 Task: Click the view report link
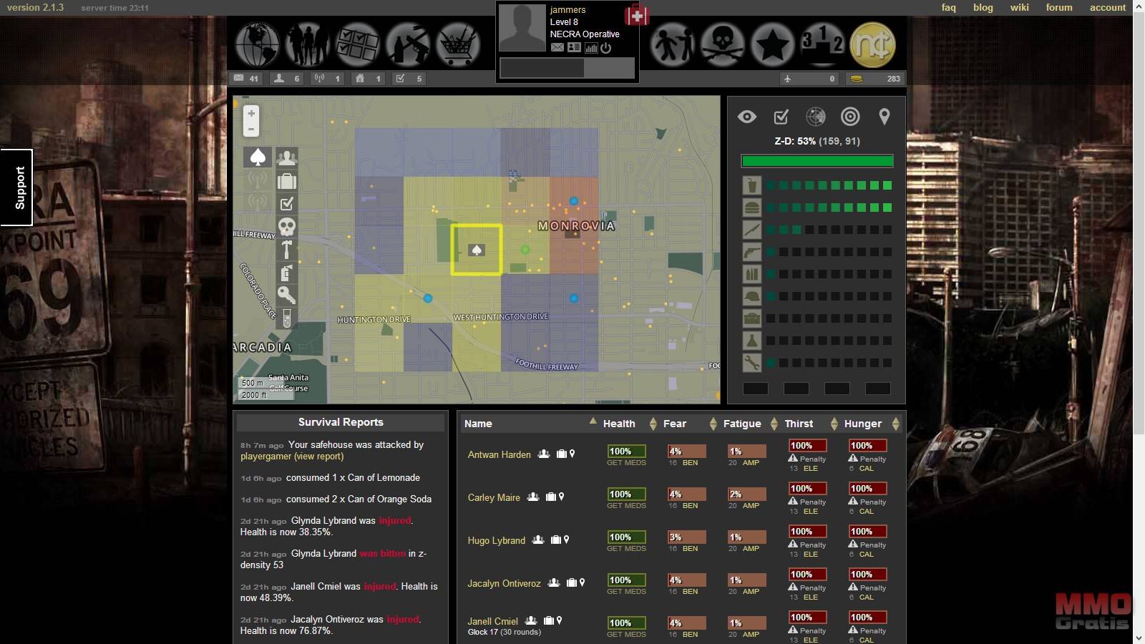319,457
